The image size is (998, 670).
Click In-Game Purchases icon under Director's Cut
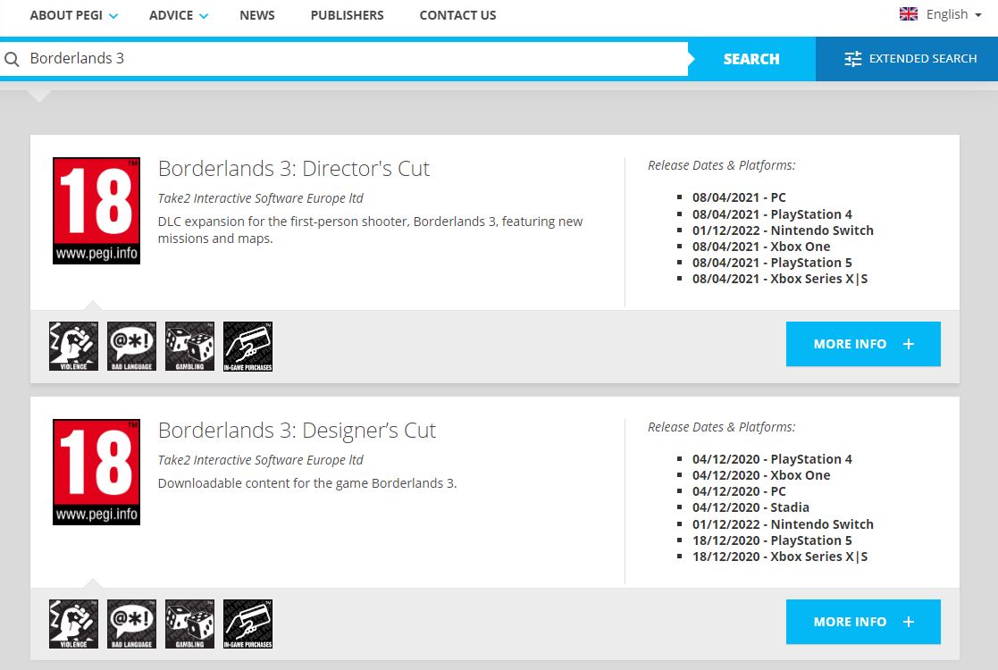coord(247,346)
